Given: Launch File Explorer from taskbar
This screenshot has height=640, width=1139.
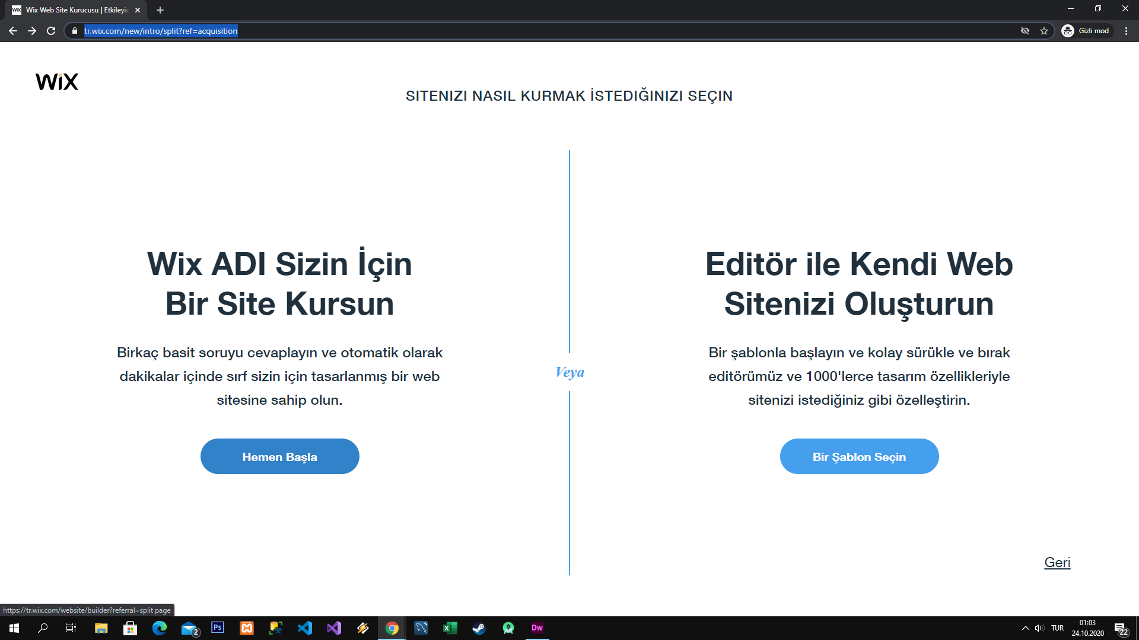Looking at the screenshot, I should coord(101,628).
